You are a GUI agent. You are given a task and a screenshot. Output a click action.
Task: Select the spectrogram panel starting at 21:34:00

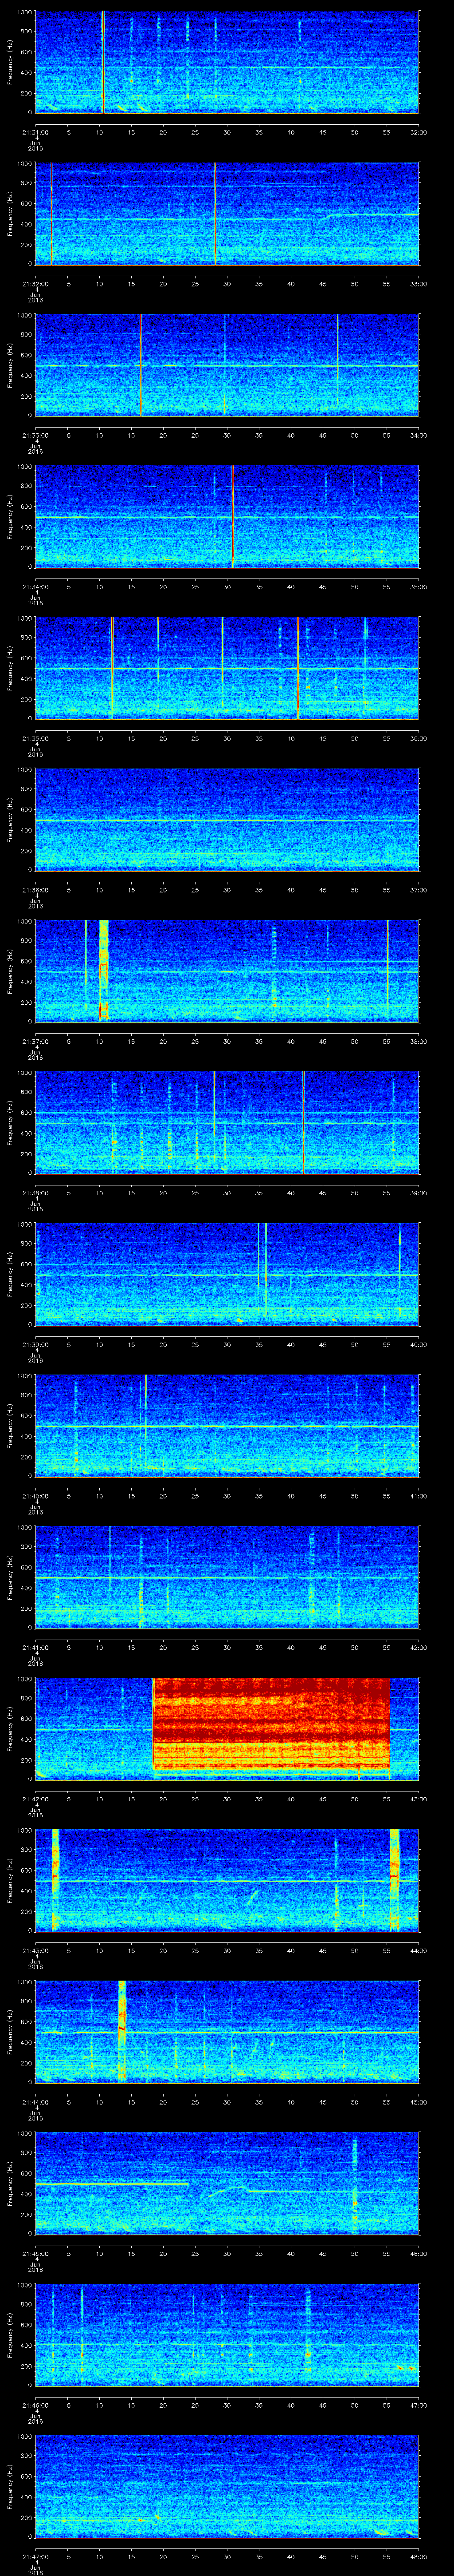coord(227,516)
